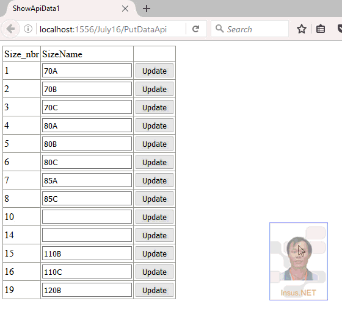The image size is (342, 312).
Task: Click the Size_nbr cell showing 6
Action: click(21, 162)
